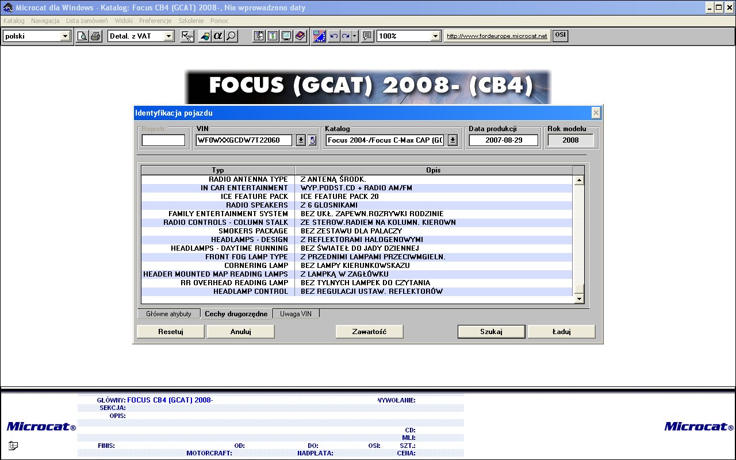Open the Szkolenie menu
Image resolution: width=736 pixels, height=460 pixels.
point(191,21)
